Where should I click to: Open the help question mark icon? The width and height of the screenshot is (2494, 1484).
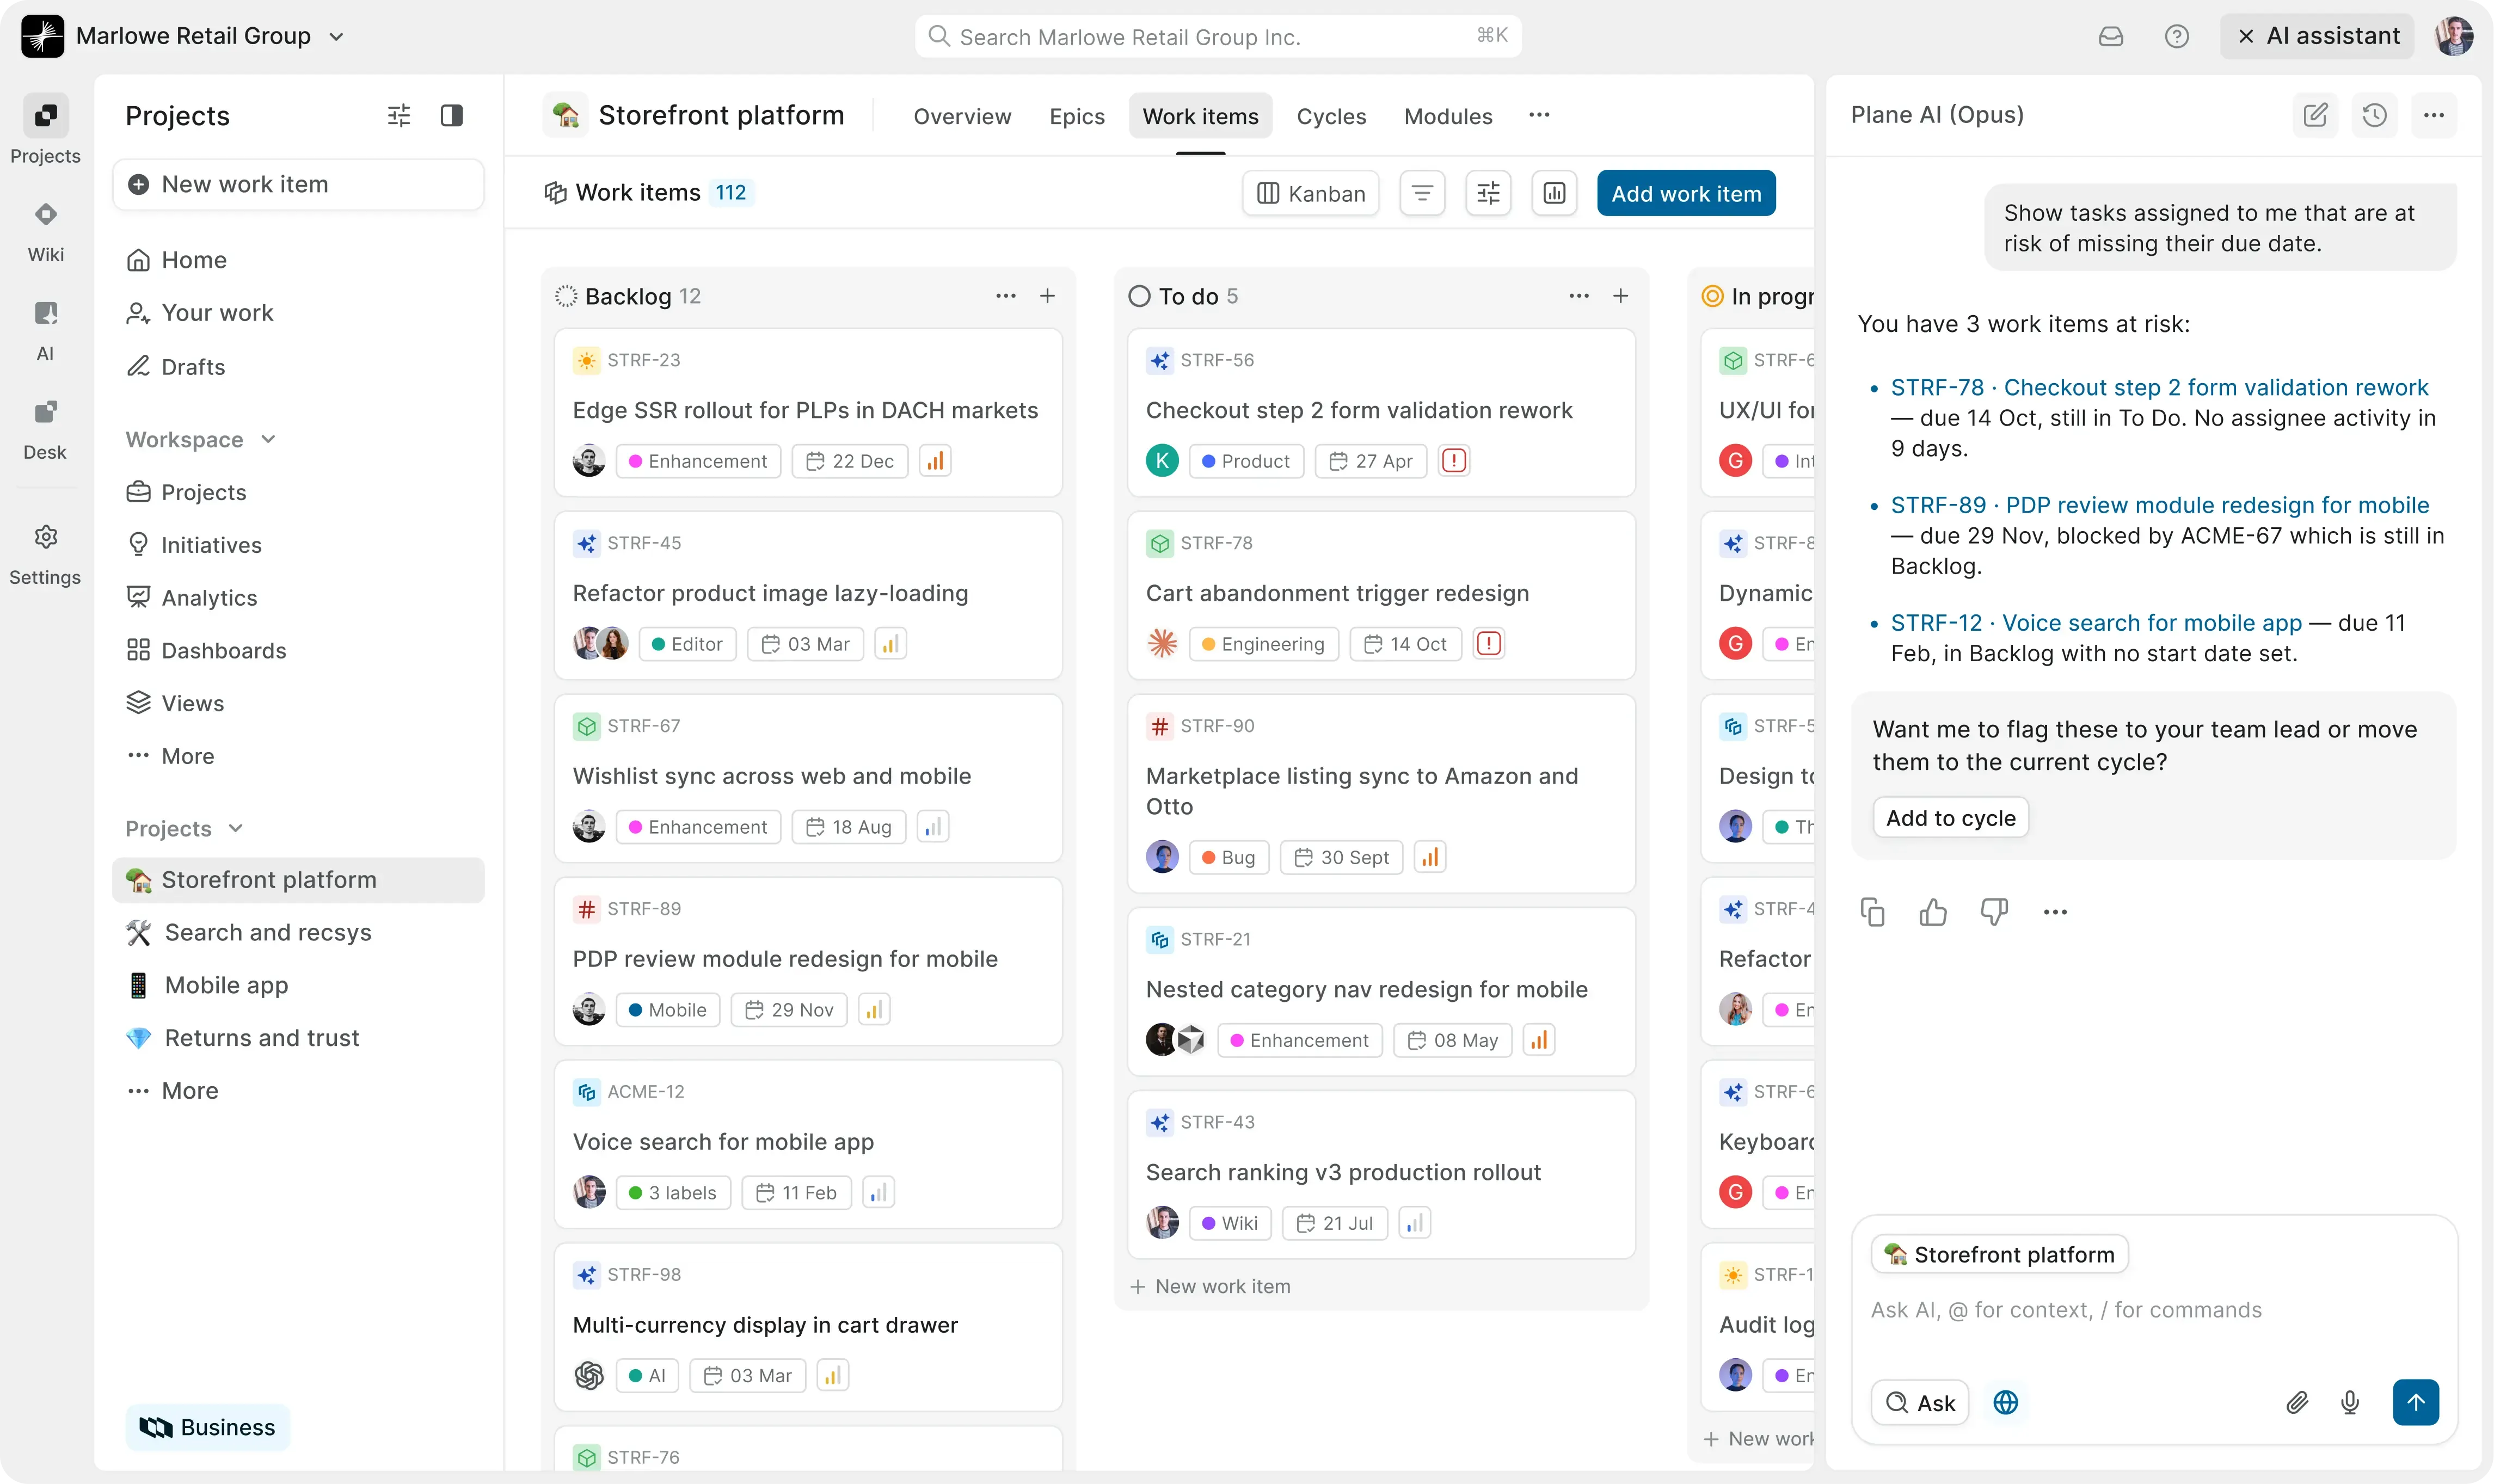point(2176,37)
